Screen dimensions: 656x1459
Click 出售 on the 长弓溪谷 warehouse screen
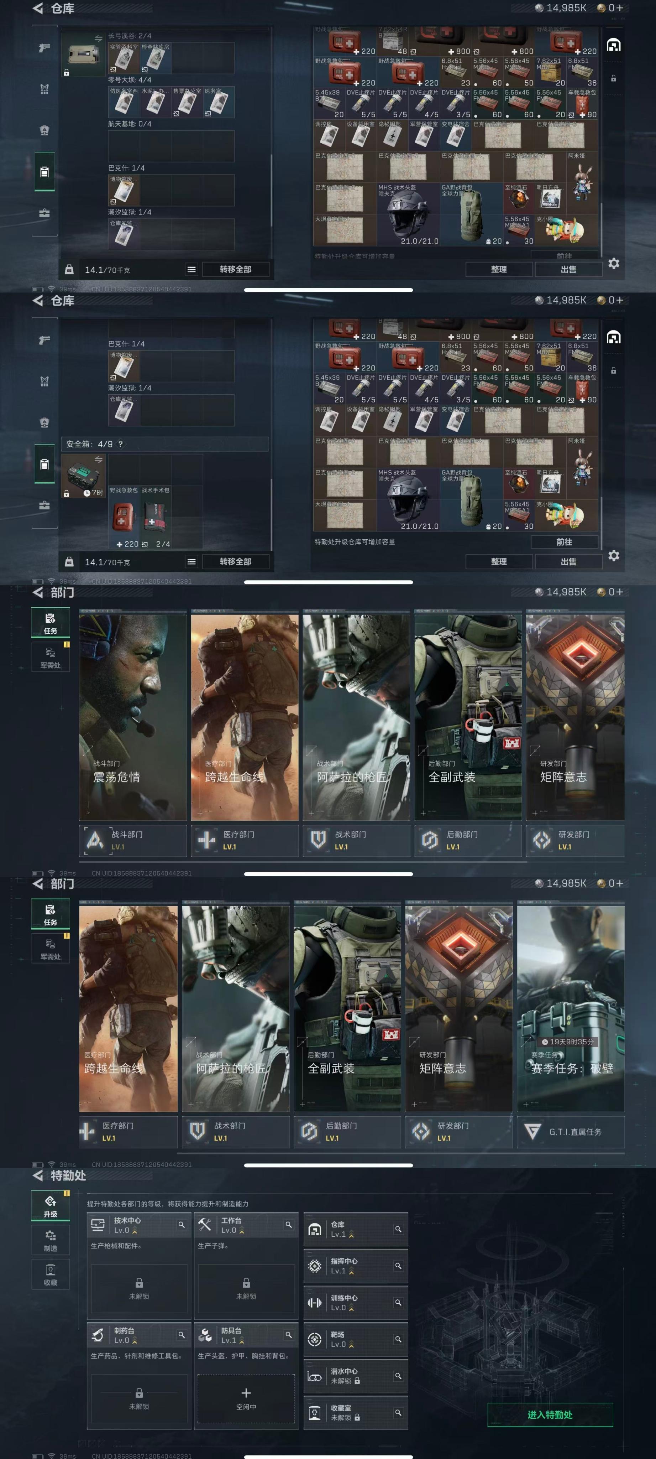coord(568,270)
